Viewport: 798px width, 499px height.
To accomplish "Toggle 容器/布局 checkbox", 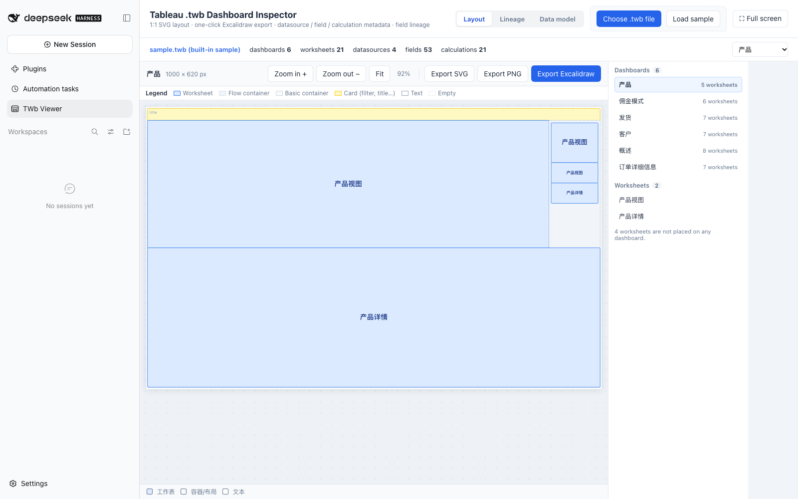I will (x=184, y=492).
